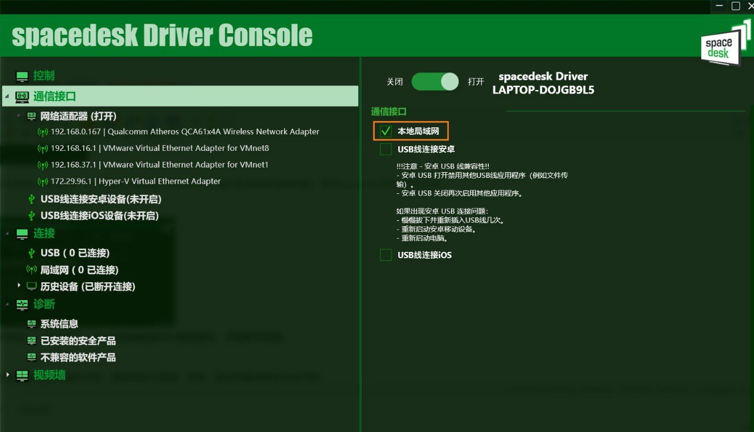The height and width of the screenshot is (432, 754).
Task: Open 不兼容的软件产品 entry
Action: pyautogui.click(x=78, y=357)
